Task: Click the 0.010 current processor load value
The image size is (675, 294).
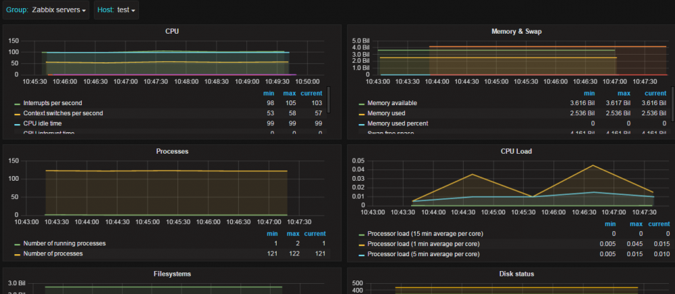Action: point(661,254)
